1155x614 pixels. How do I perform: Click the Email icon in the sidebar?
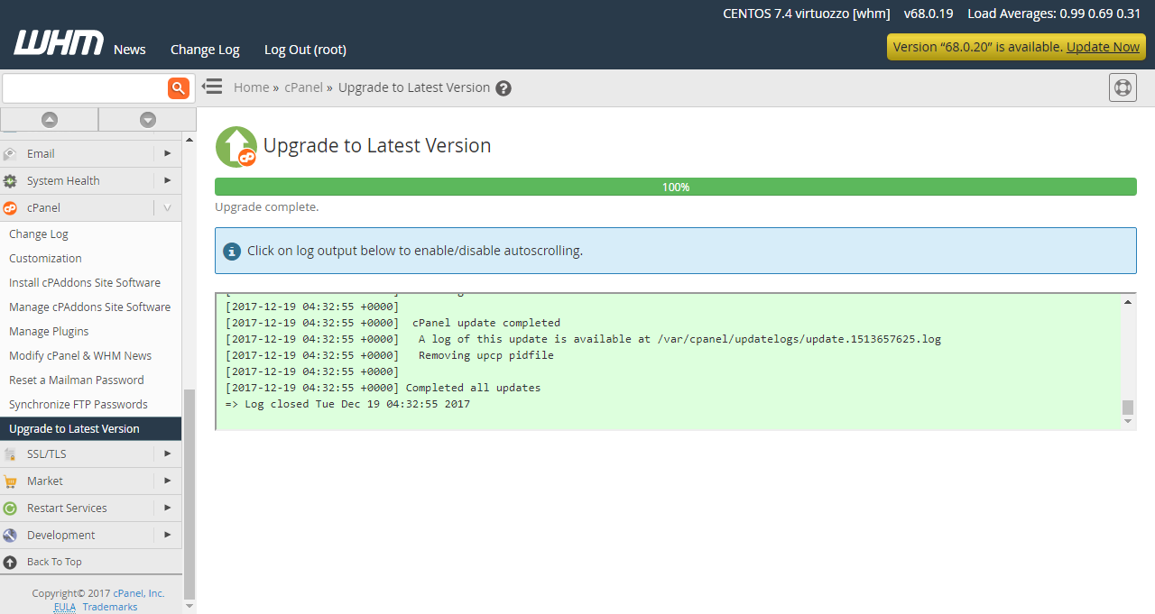click(x=10, y=153)
